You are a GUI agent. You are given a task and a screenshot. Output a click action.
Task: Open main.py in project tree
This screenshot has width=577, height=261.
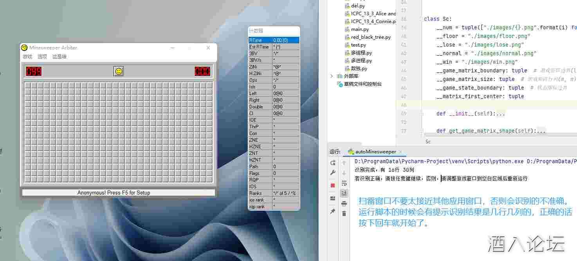click(x=360, y=29)
